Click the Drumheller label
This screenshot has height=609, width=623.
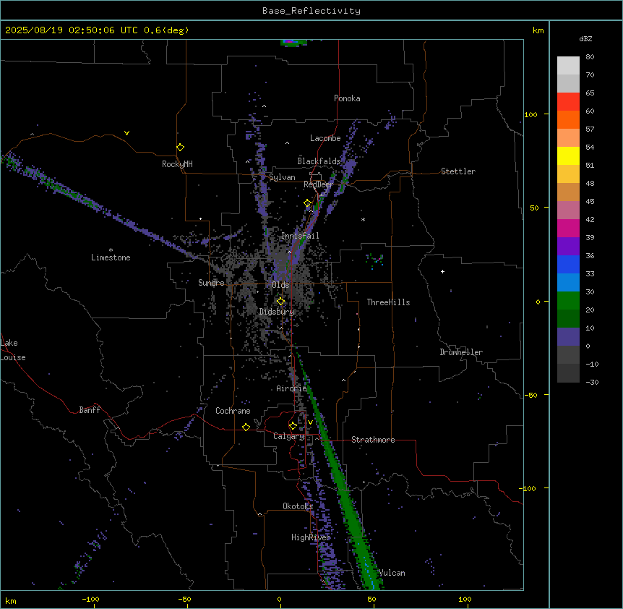[461, 352]
